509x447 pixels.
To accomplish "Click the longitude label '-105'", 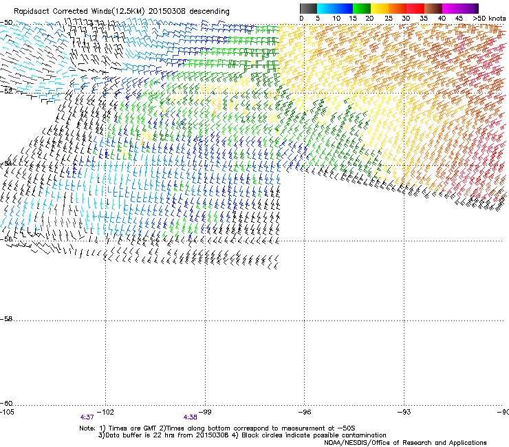I will point(7,412).
